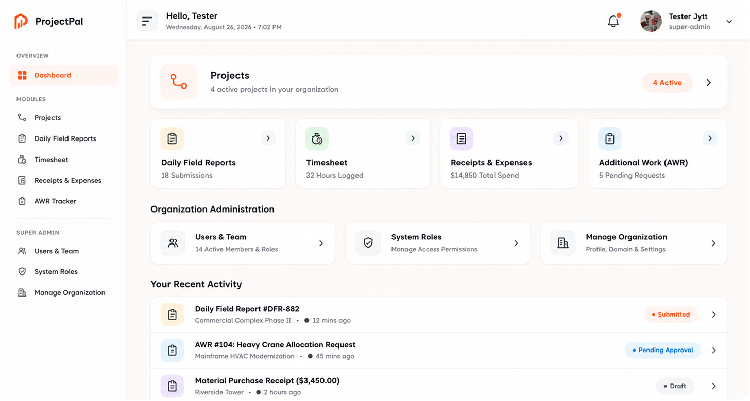Expand the user account dropdown arrow

click(x=729, y=22)
